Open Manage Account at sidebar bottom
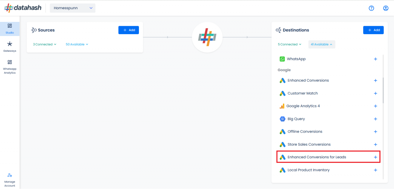Screen dimensions: 394x189 [10, 180]
